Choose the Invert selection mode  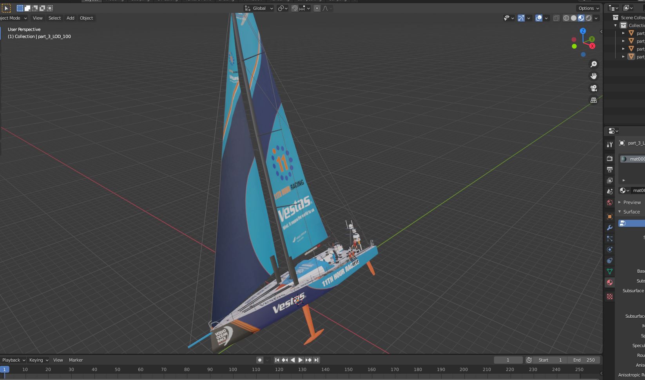coord(42,8)
